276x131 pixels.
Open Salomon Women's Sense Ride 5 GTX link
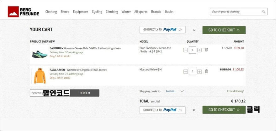(85, 48)
